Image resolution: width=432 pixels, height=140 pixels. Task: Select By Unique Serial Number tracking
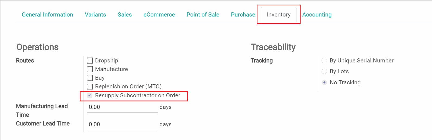pos(324,61)
